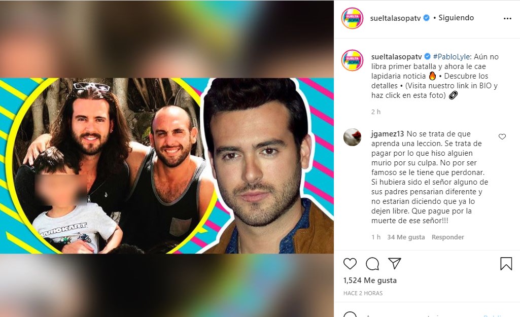Open jgamez13's profile picture
Screen dimensions: 520x317
tap(352, 137)
